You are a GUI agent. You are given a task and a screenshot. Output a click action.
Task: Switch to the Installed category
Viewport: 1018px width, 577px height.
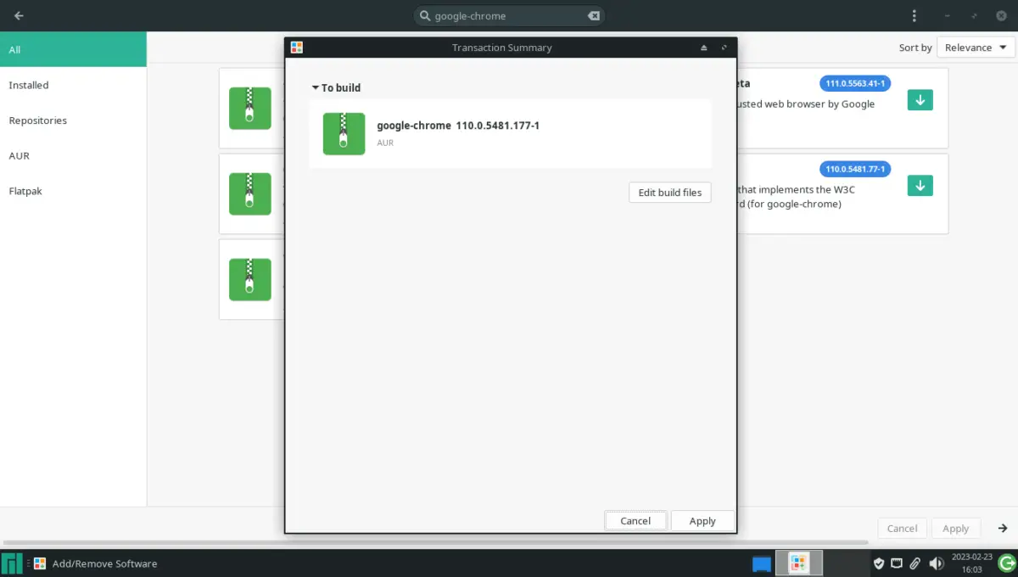coord(73,85)
